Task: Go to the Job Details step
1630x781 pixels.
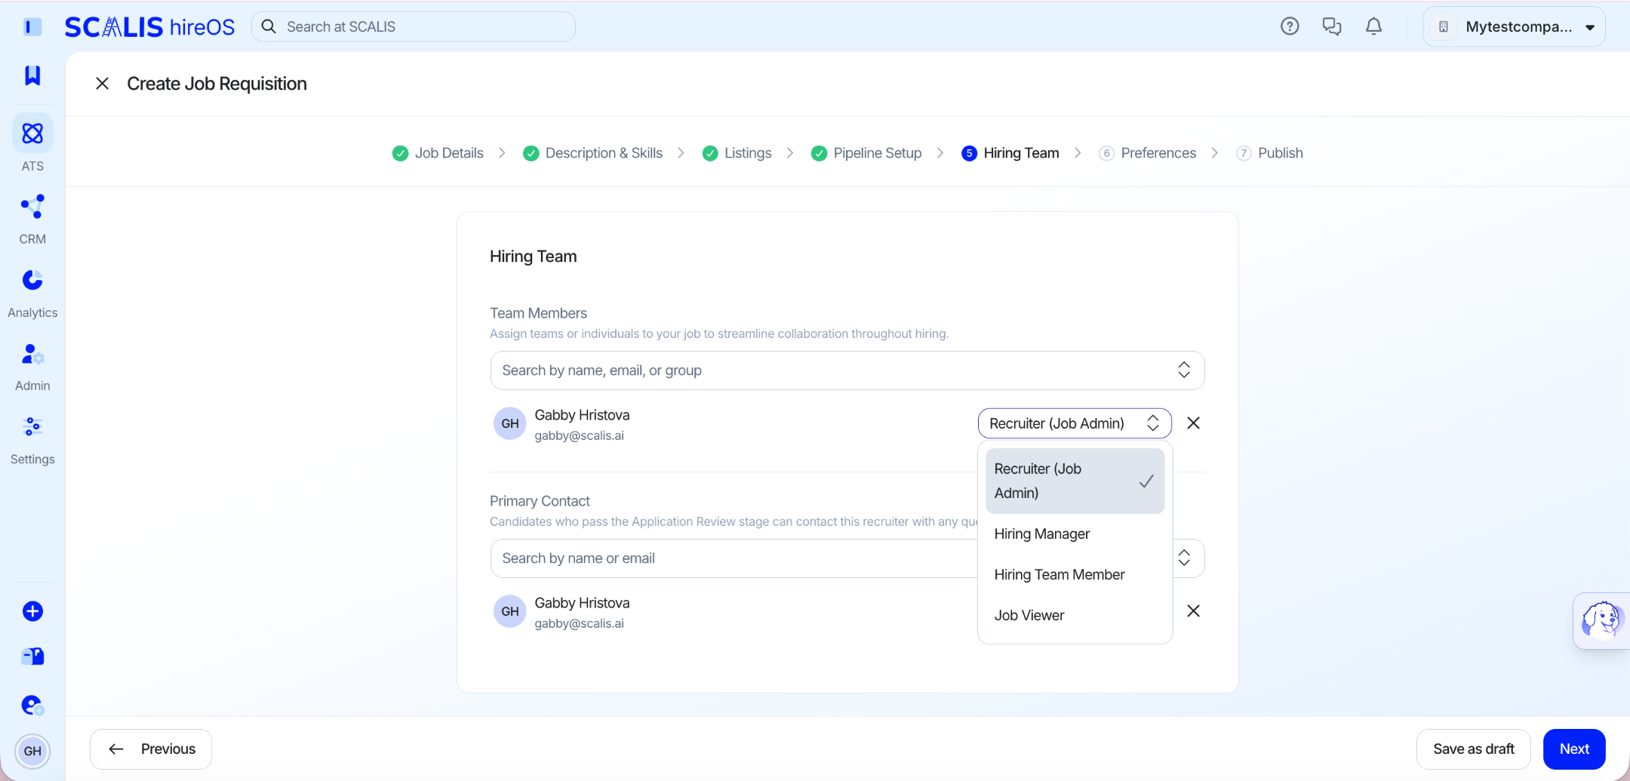Action: click(438, 153)
